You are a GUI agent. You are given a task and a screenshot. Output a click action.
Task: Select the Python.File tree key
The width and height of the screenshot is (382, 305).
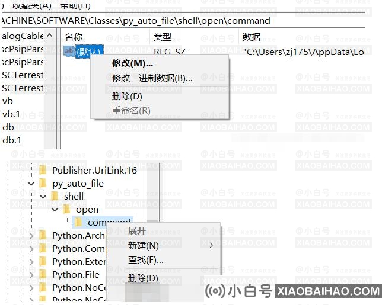pos(76,275)
